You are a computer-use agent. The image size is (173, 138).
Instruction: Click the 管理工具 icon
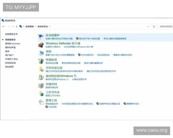tap(41, 102)
